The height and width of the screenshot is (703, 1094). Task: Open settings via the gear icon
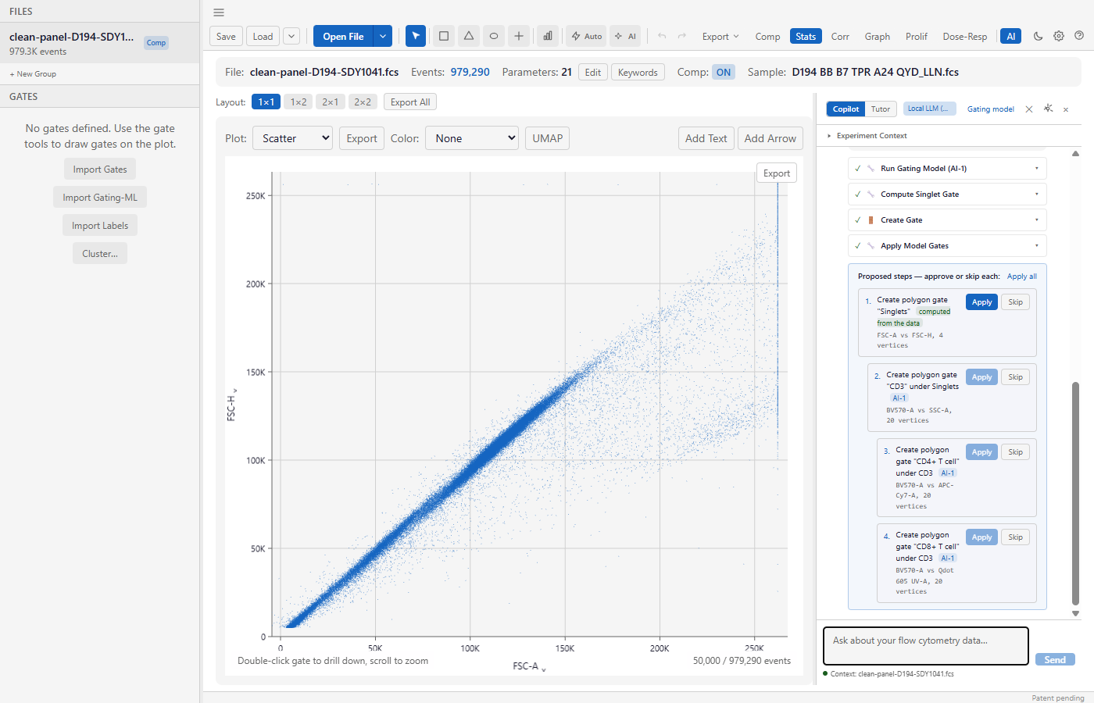[x=1059, y=36]
